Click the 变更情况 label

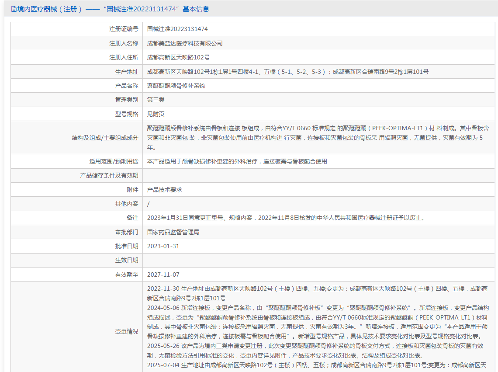click(x=127, y=331)
